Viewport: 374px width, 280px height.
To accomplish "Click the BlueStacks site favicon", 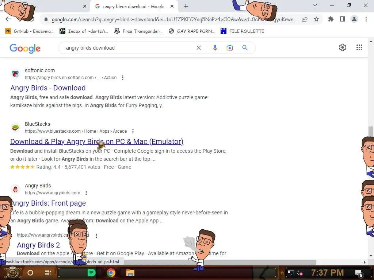I will click(15, 127).
